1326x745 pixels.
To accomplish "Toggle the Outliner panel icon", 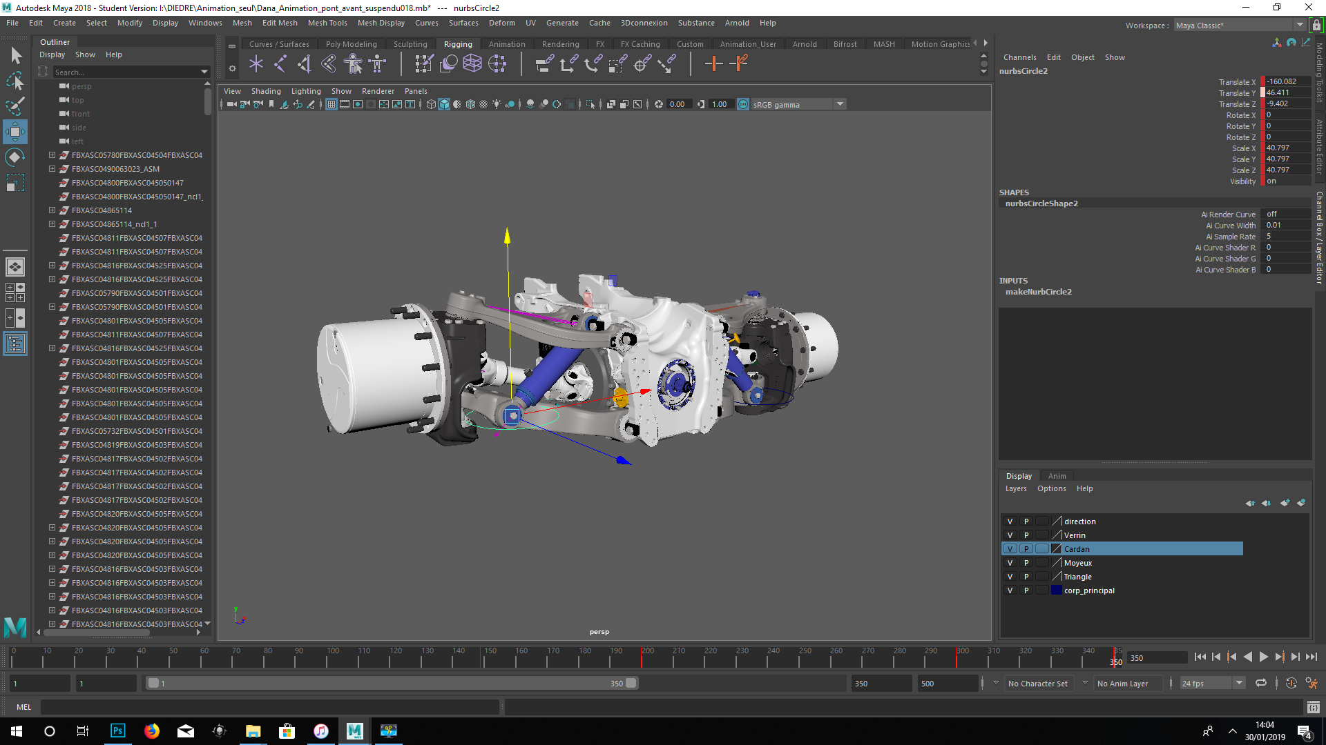I will pyautogui.click(x=15, y=344).
